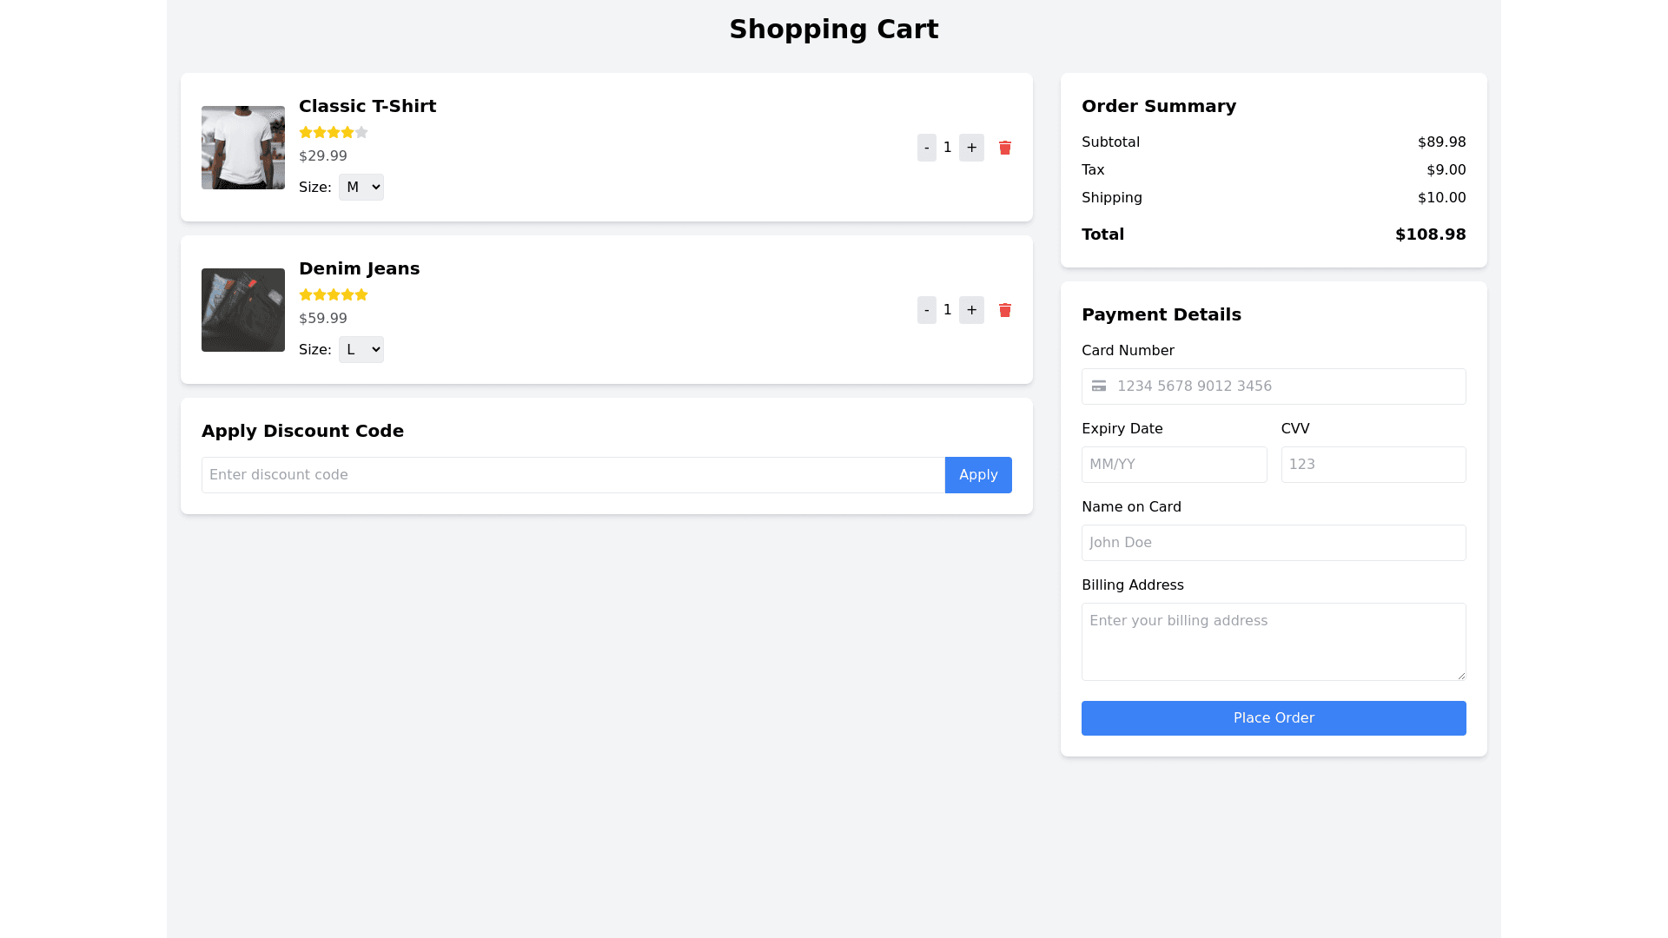
Task: Open the Denim Jeans size dropdown
Action: click(361, 350)
